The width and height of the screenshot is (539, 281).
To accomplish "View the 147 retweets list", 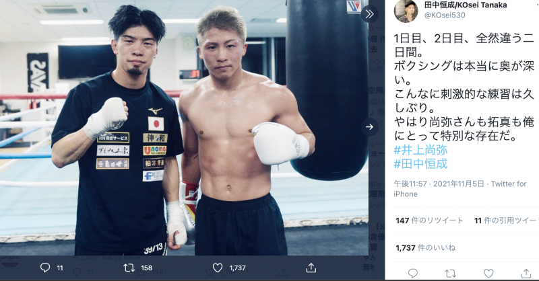I will [x=429, y=220].
